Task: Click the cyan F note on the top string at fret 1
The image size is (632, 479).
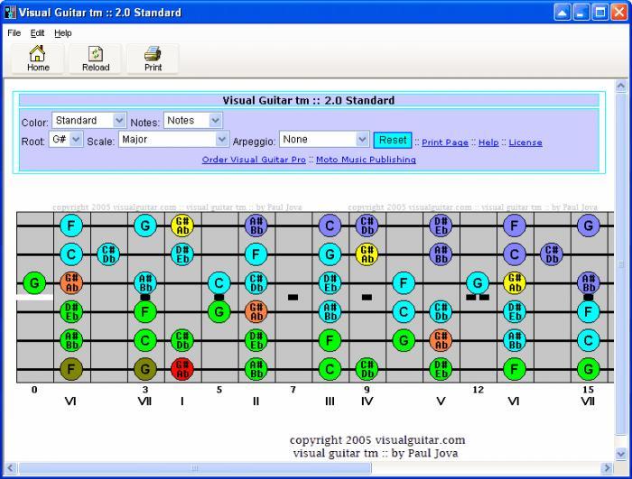Action: tap(71, 226)
